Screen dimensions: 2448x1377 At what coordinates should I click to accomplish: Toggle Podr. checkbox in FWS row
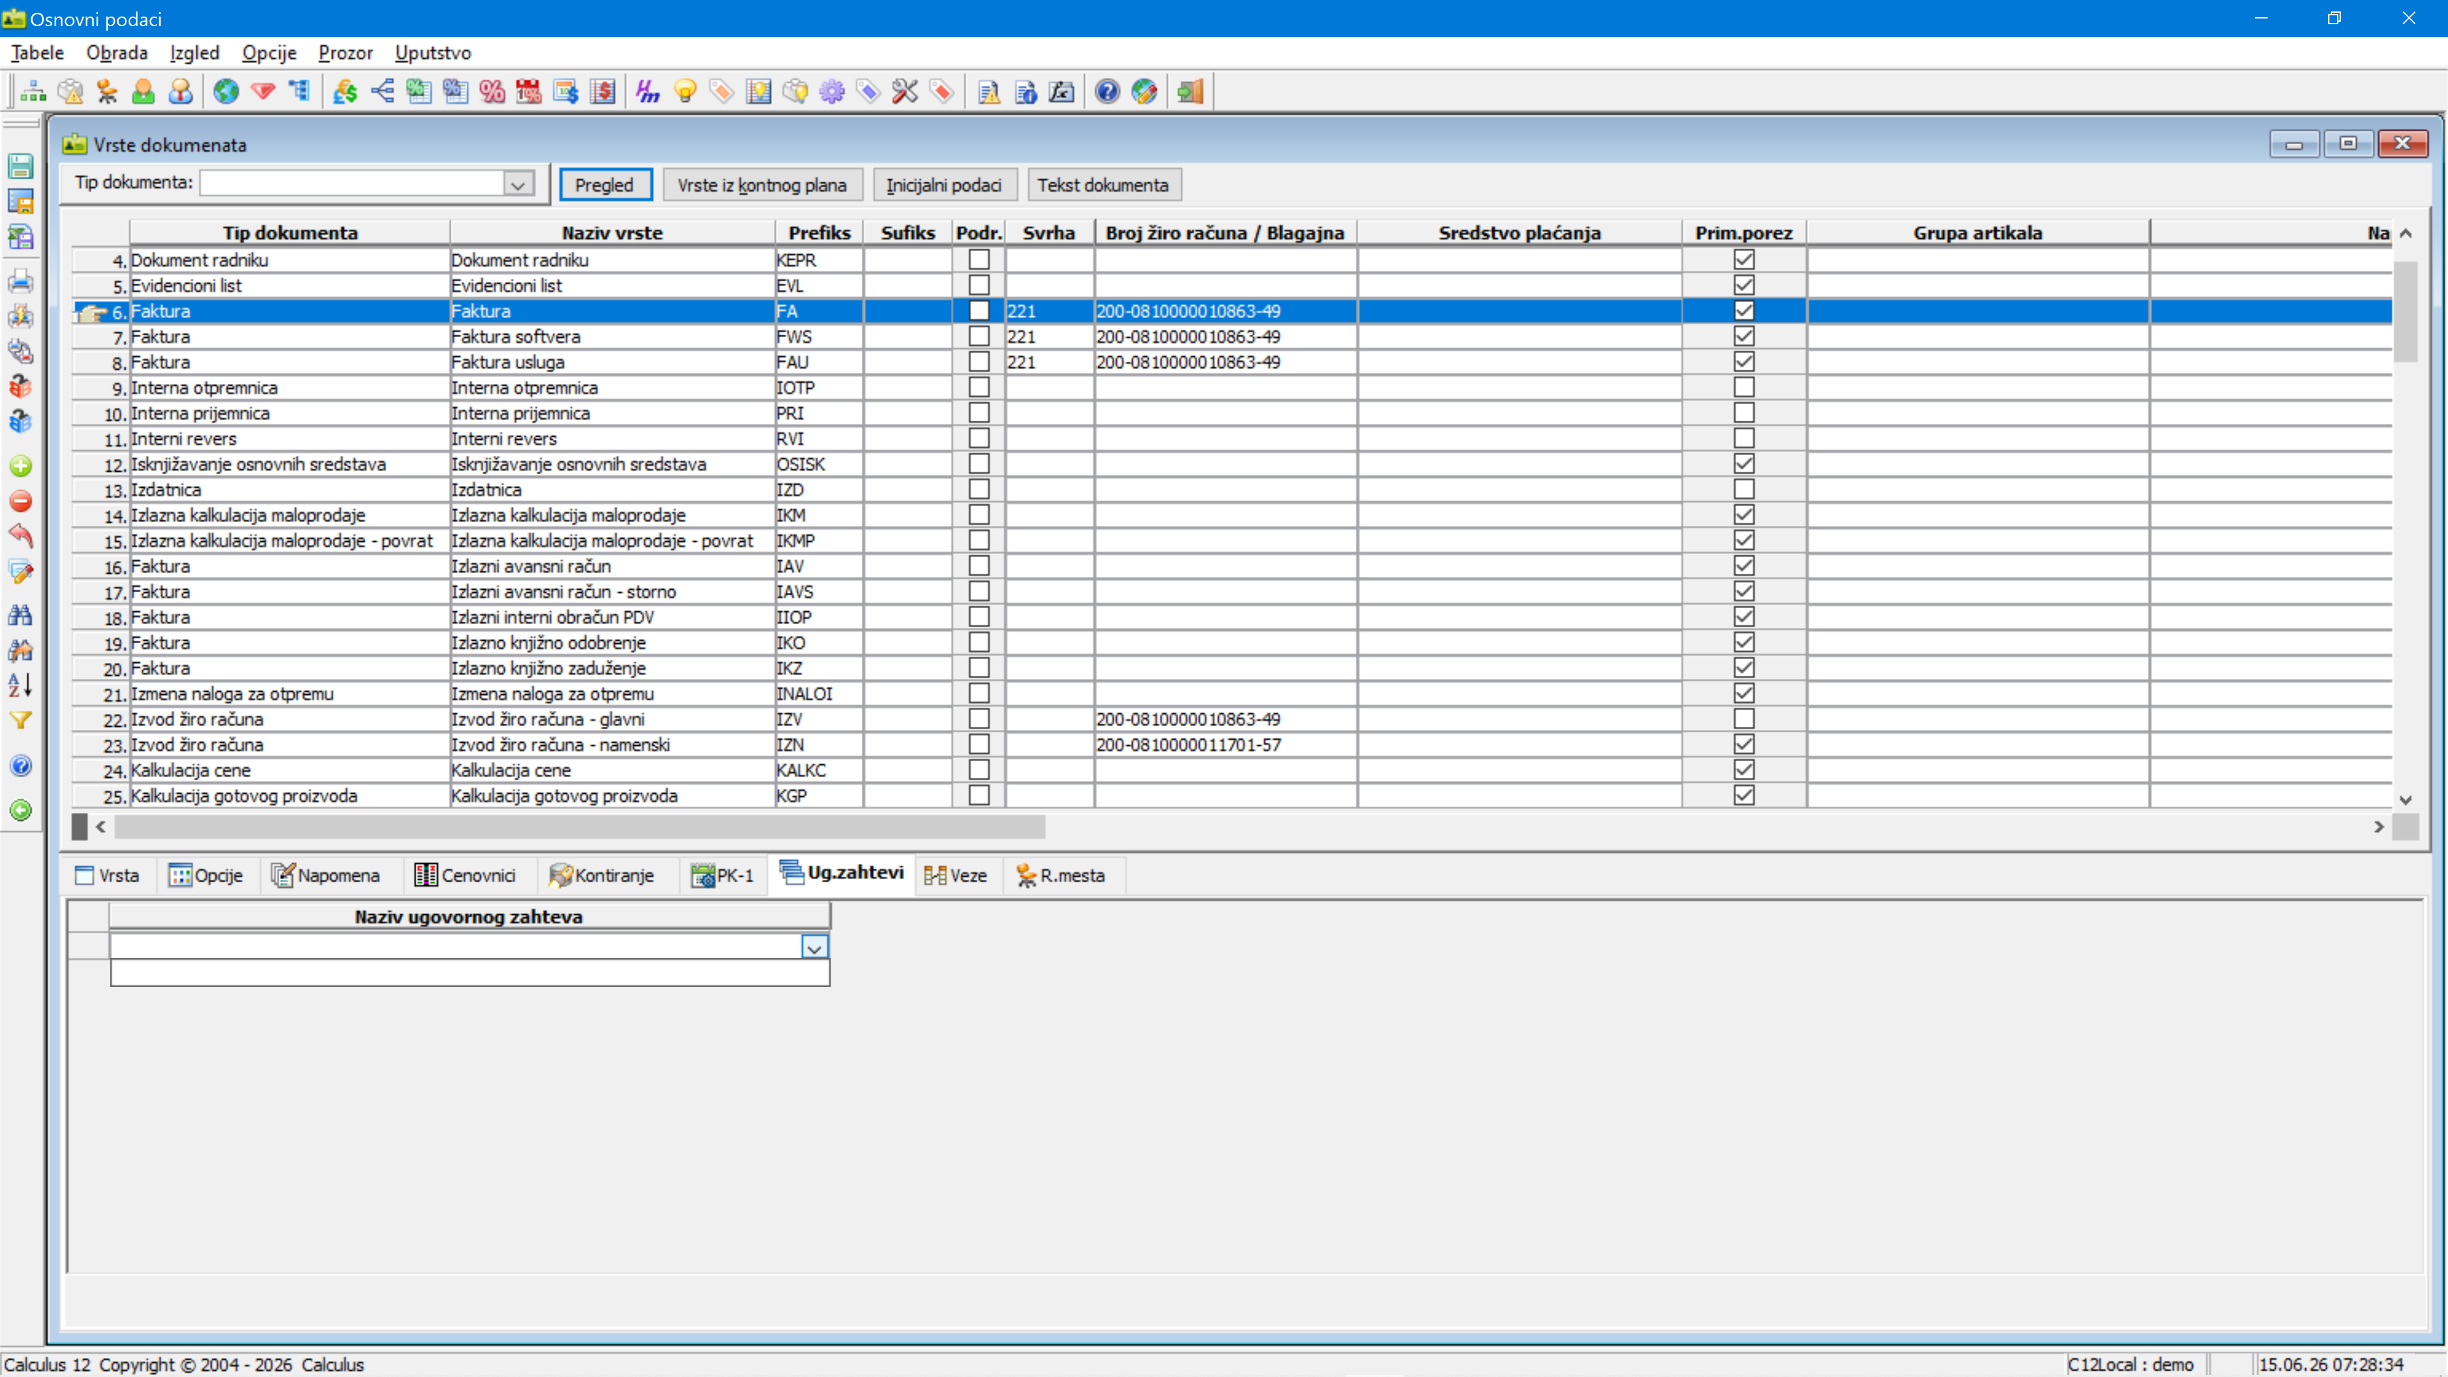(979, 337)
